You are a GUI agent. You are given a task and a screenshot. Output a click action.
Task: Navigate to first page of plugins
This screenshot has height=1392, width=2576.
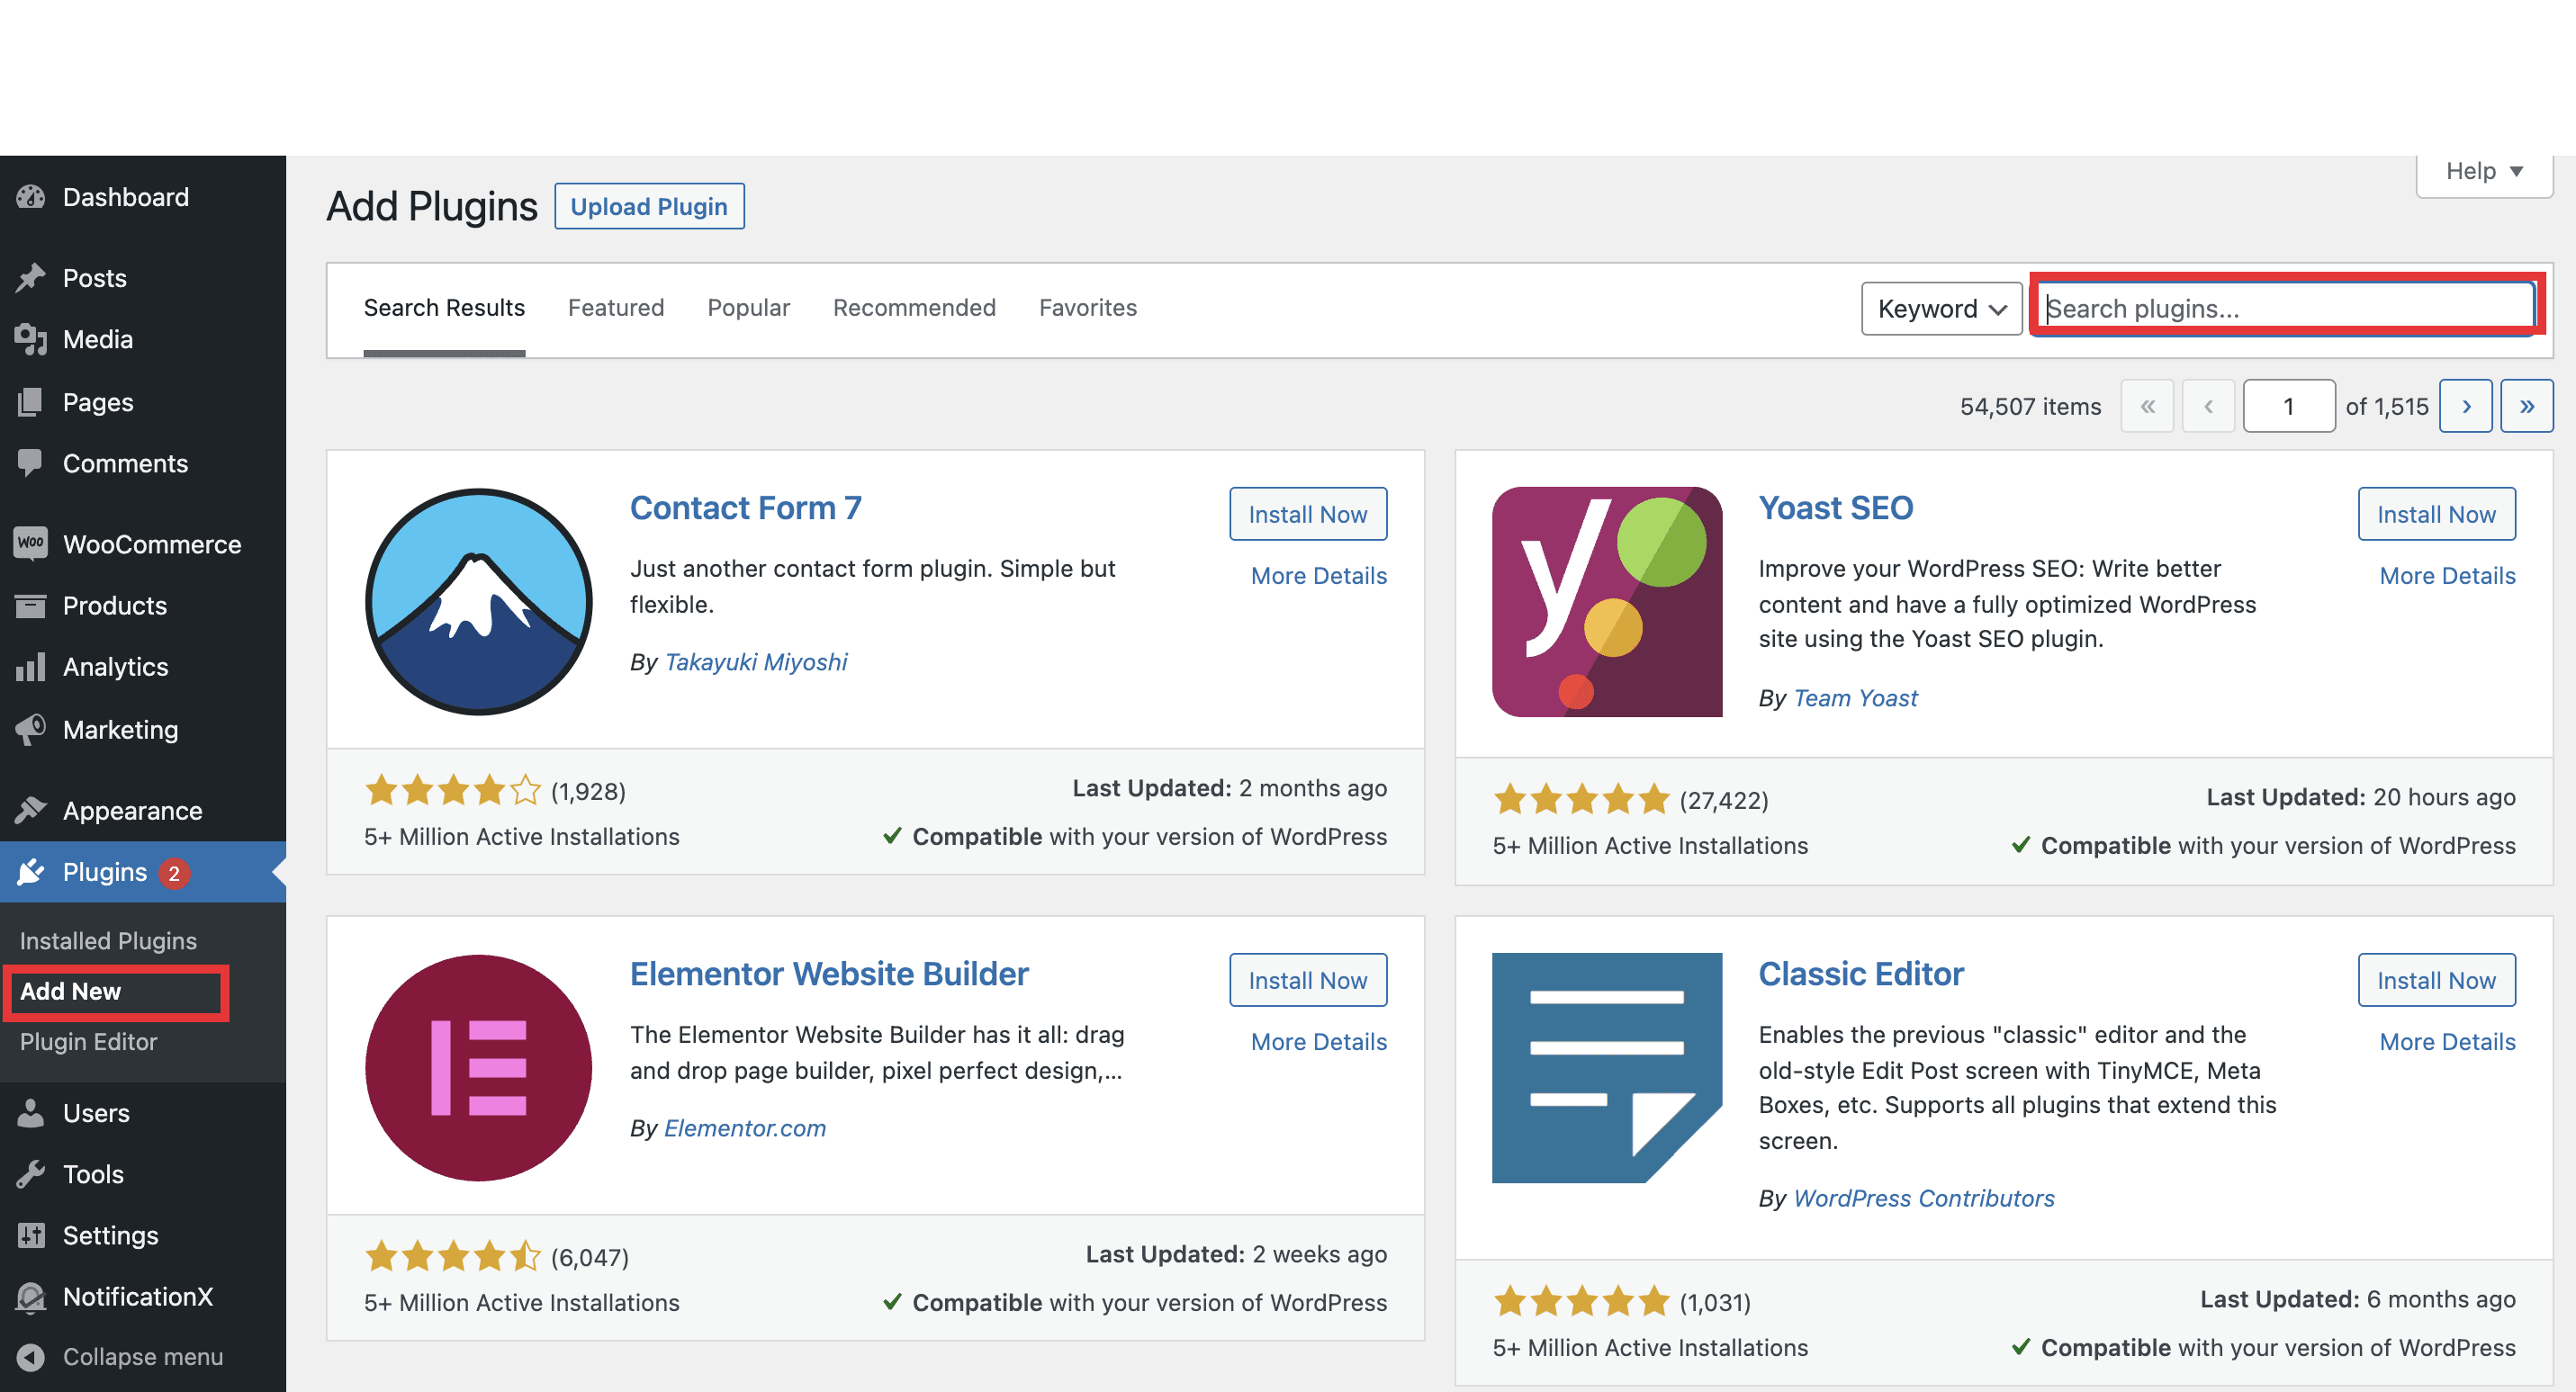(2149, 407)
